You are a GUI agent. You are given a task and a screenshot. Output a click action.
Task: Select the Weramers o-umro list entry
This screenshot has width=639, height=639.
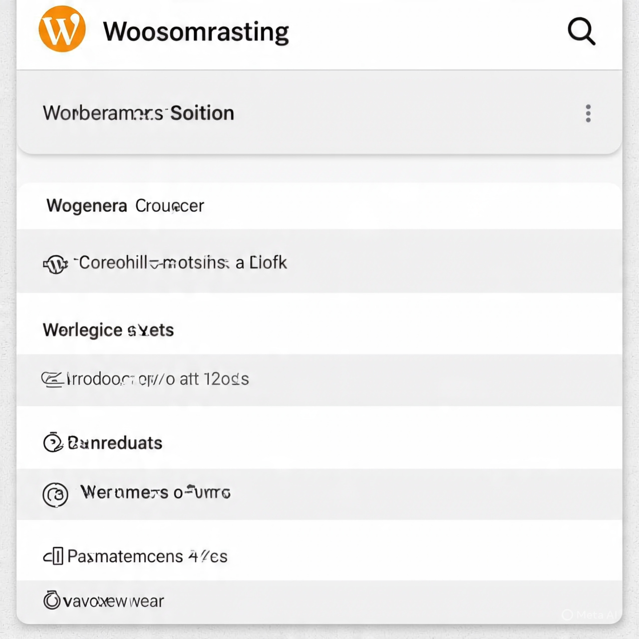[x=155, y=493]
